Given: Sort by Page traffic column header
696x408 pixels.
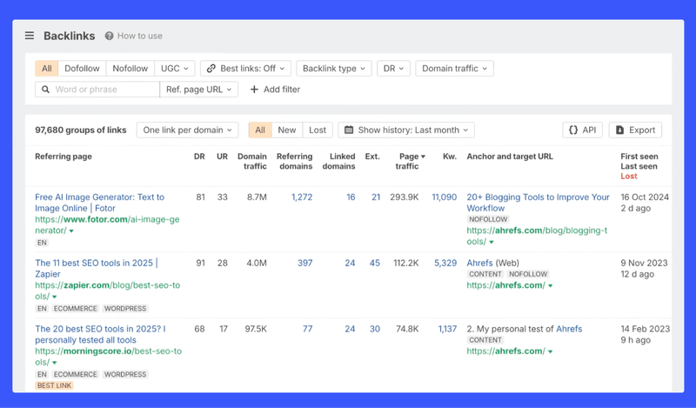Looking at the screenshot, I should coord(408,161).
